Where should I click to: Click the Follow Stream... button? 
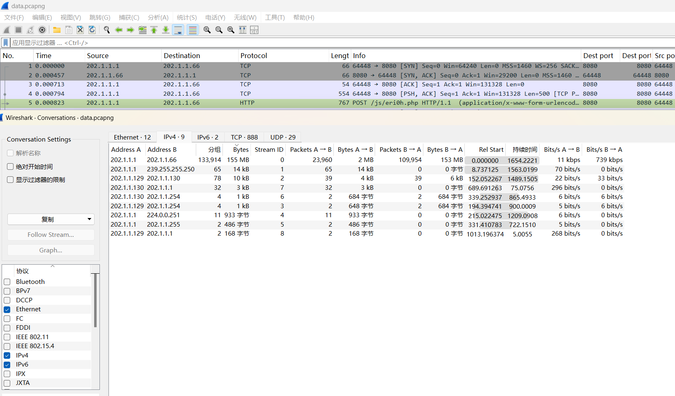tap(51, 234)
